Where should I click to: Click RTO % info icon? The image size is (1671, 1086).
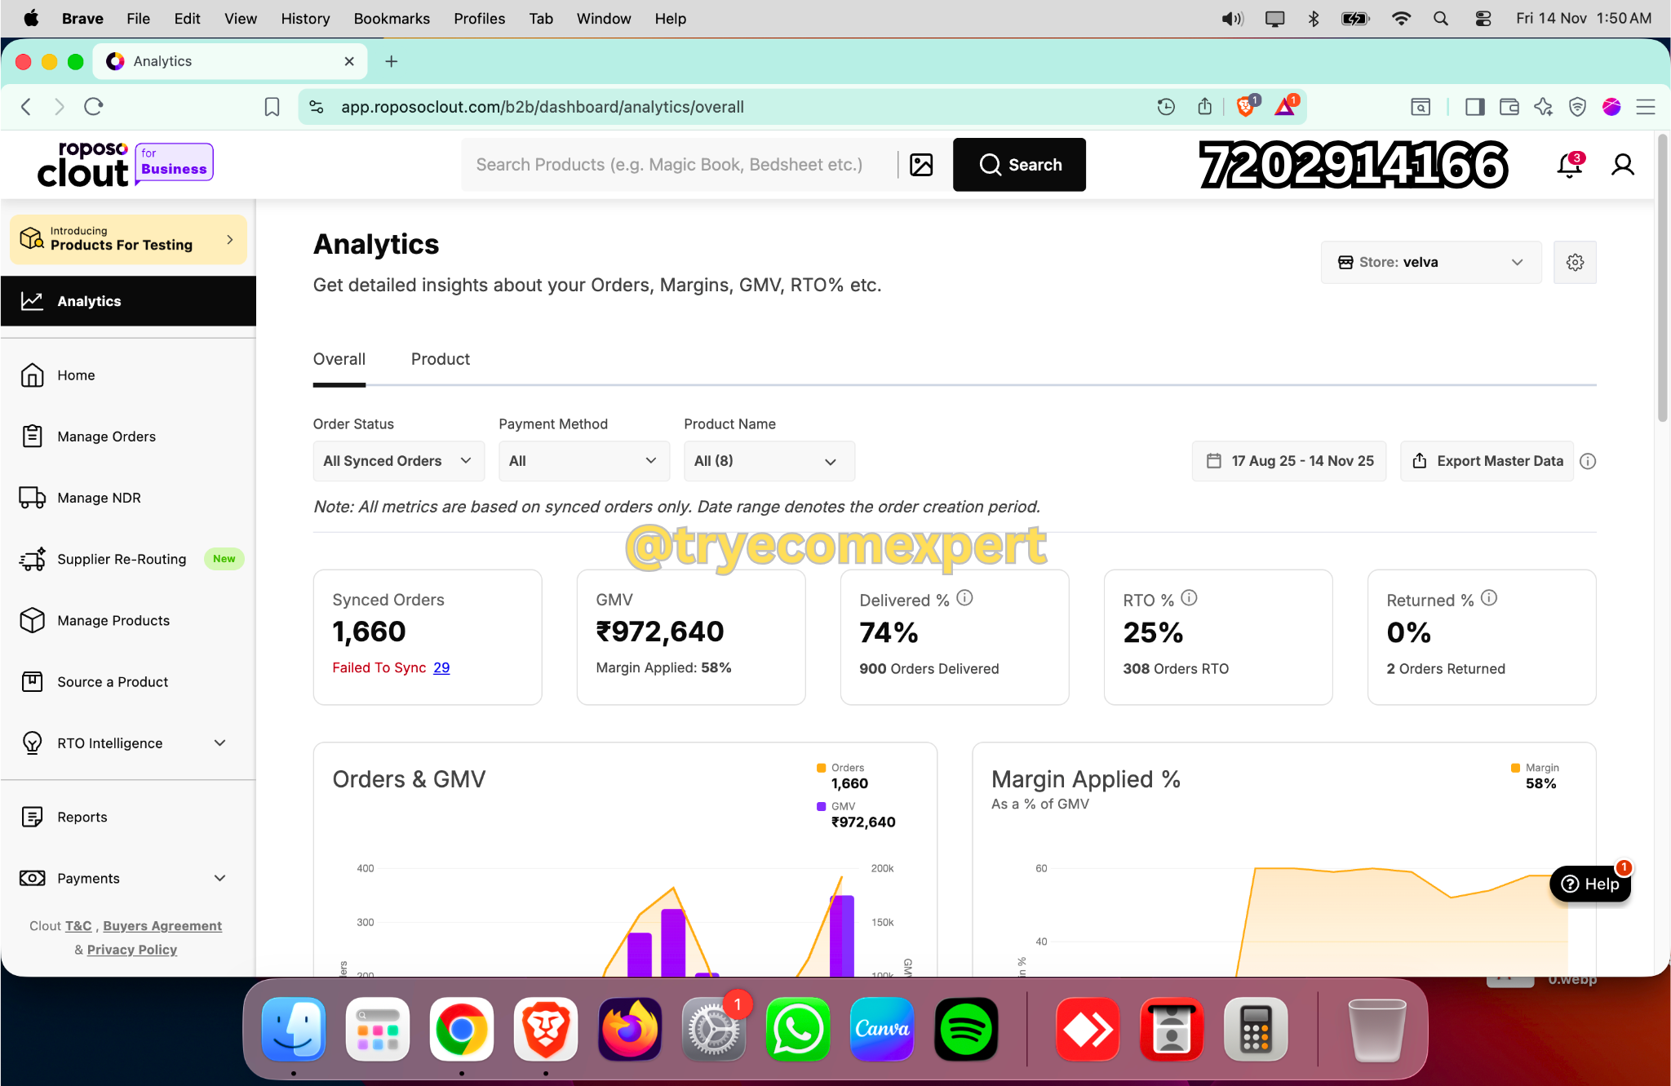coord(1189,598)
